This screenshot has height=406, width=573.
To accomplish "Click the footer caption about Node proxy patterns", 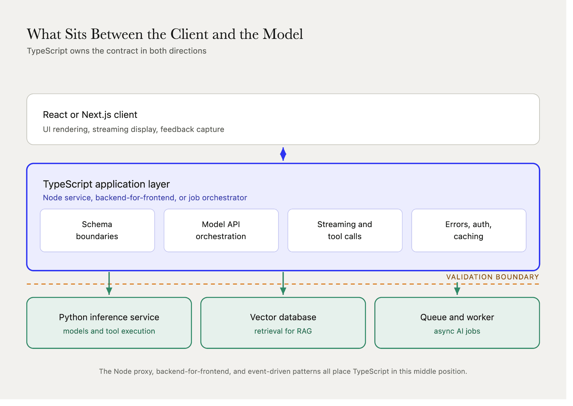I will [283, 371].
